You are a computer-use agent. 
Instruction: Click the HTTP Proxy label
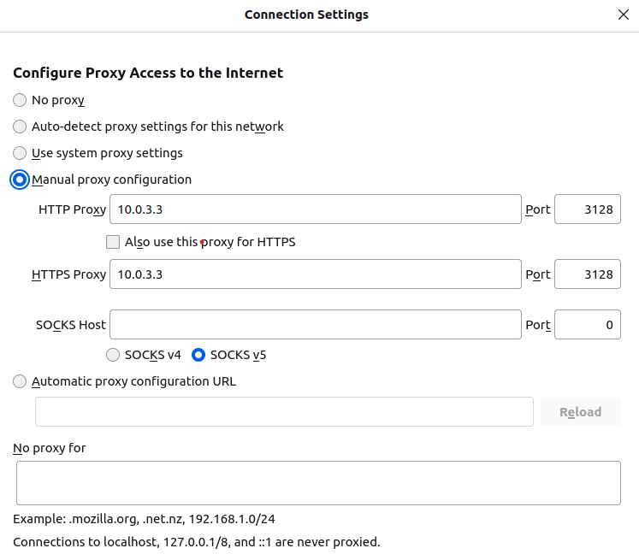(x=72, y=209)
